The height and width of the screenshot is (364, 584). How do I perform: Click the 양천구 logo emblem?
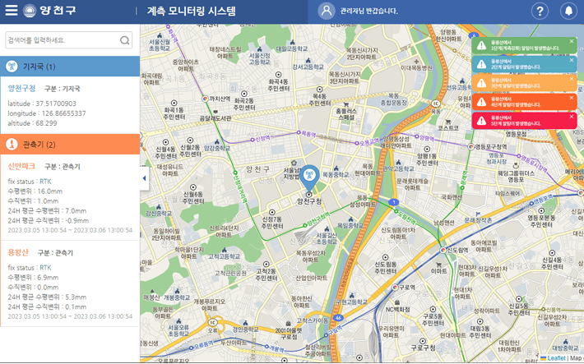coord(30,11)
